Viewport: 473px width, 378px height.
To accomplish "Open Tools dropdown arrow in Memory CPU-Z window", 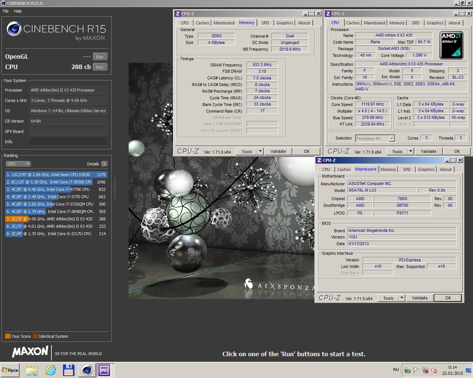I will pos(260,151).
